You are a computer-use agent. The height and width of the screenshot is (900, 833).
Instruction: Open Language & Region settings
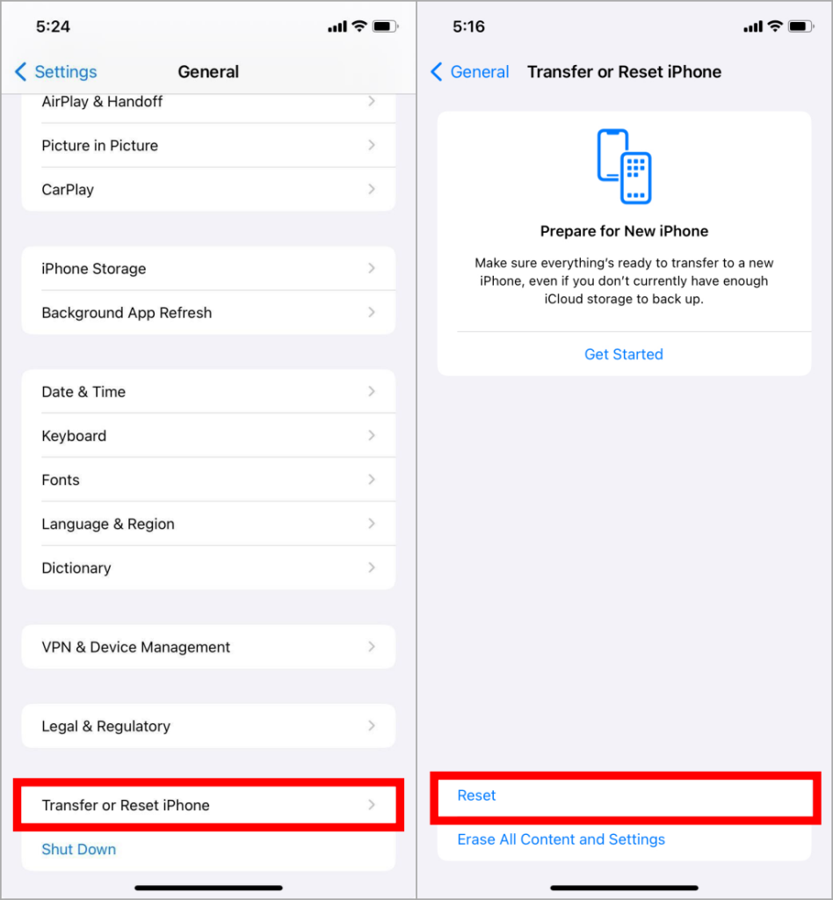coord(208,524)
